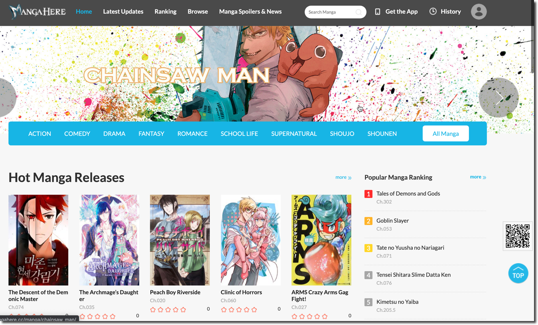Click rank 1 badge for Tales of Demons

368,194
